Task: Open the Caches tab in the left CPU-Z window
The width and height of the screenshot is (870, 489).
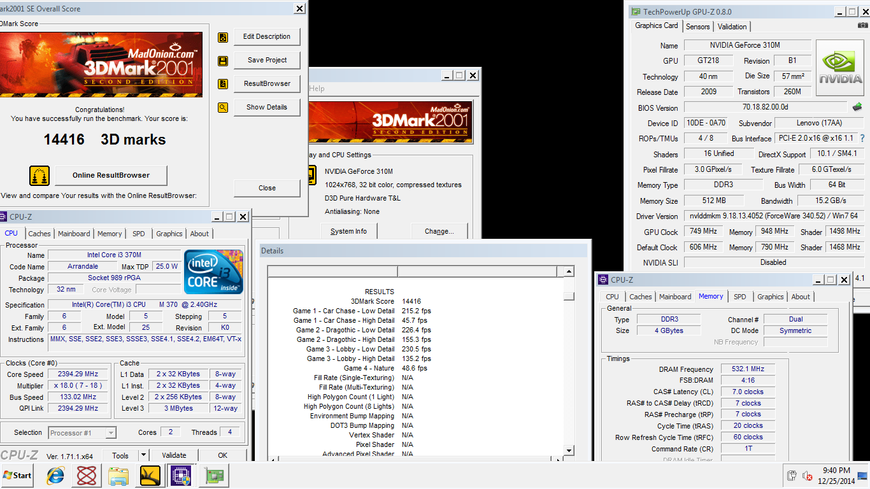Action: click(39, 234)
